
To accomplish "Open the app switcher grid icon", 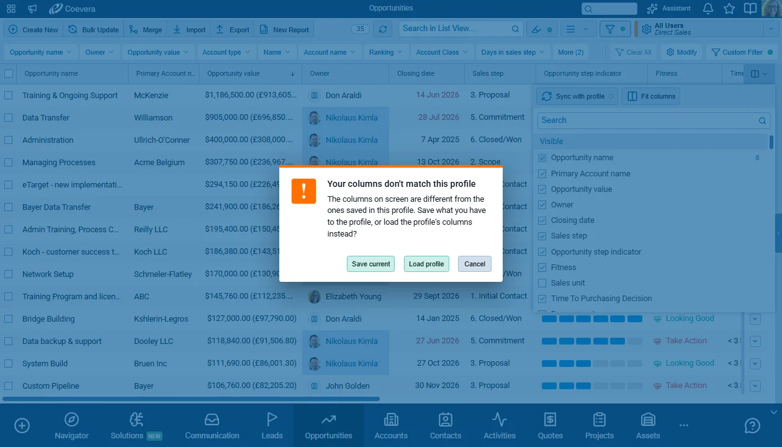I will [x=11, y=9].
